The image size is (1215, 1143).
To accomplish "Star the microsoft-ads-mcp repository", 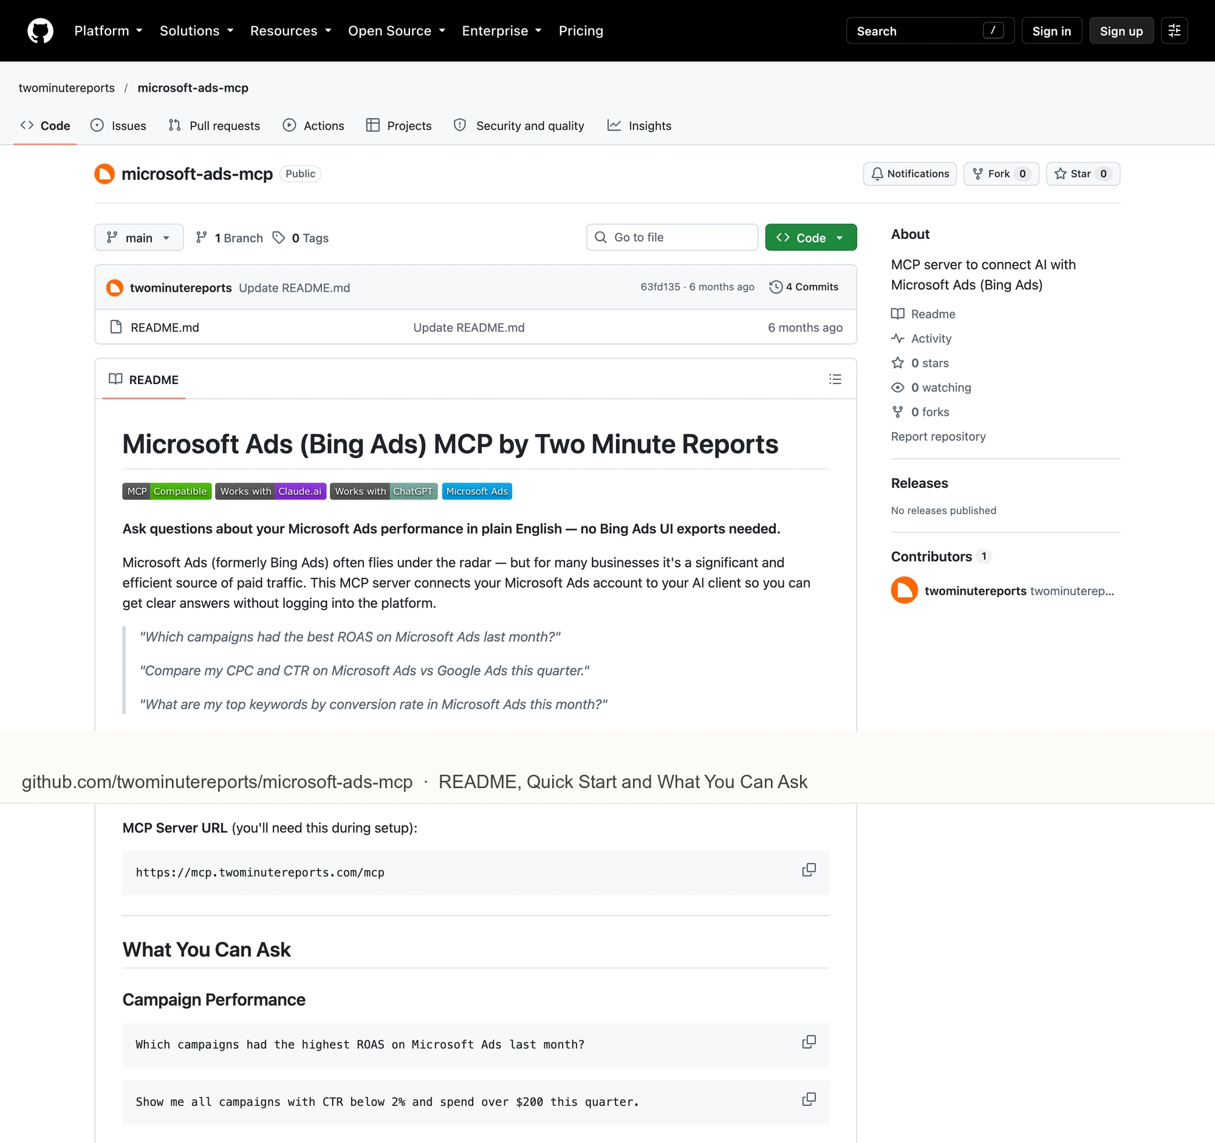I will click(1083, 174).
